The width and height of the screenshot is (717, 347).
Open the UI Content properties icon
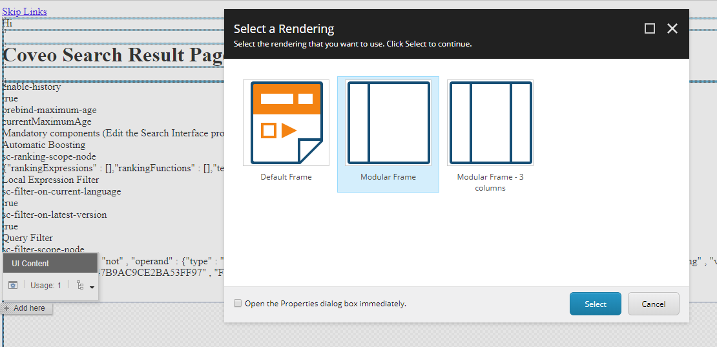(13, 285)
